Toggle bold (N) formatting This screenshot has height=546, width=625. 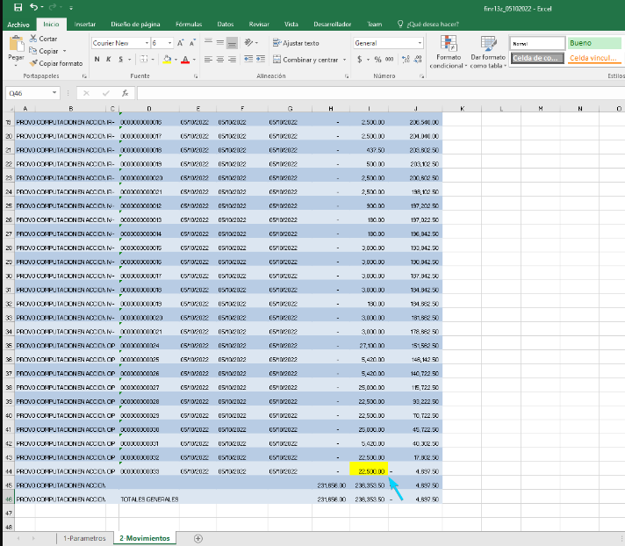click(97, 60)
